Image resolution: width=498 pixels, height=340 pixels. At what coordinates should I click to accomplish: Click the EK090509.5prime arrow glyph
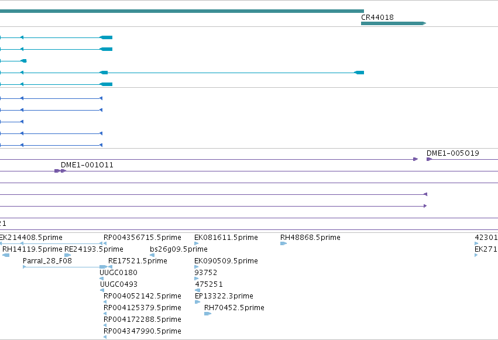pyautogui.click(x=196, y=267)
